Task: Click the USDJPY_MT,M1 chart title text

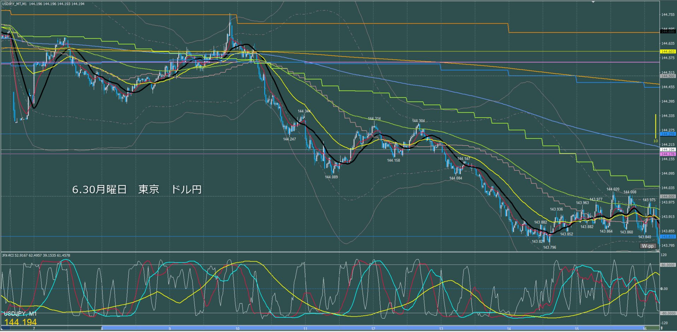Action: tap(14, 4)
